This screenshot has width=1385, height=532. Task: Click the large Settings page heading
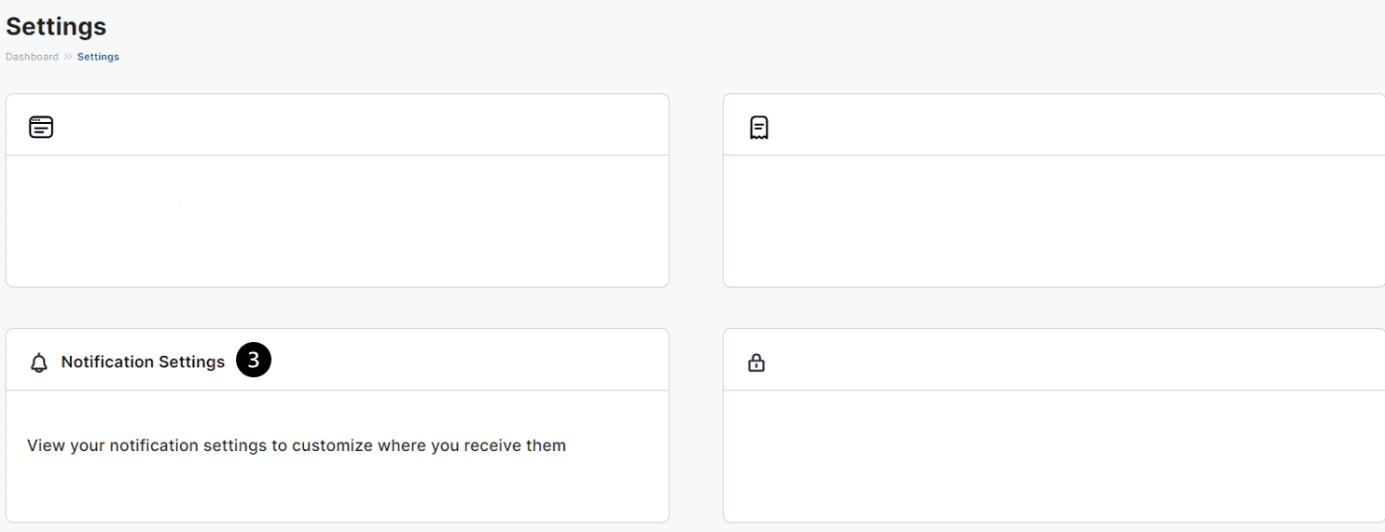coord(56,26)
